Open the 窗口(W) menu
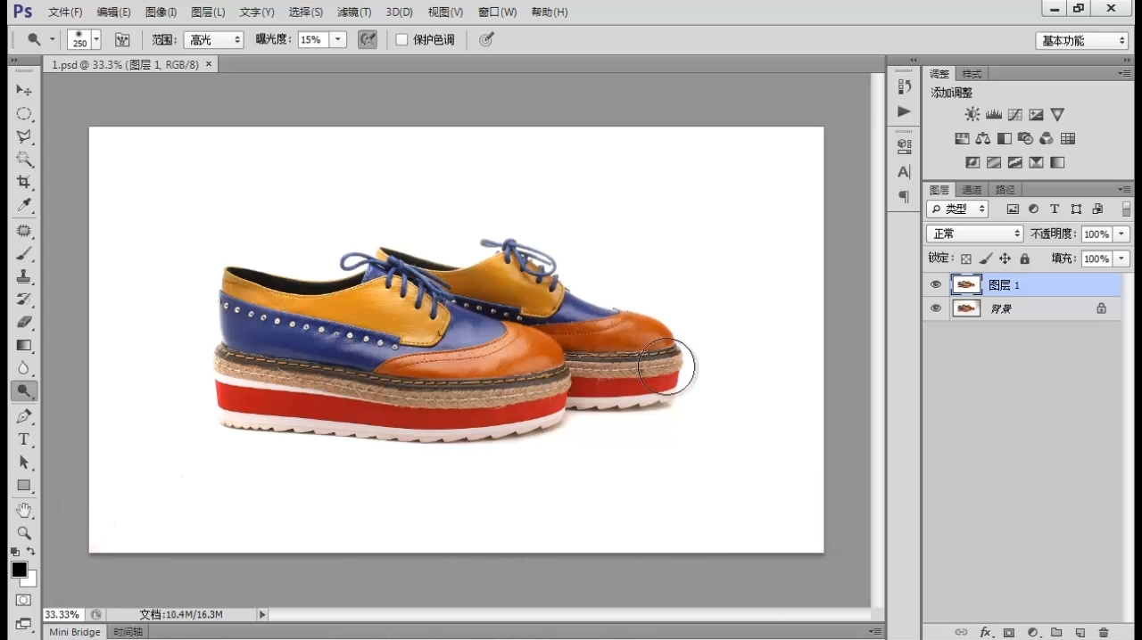This screenshot has height=640, width=1142. click(x=497, y=12)
